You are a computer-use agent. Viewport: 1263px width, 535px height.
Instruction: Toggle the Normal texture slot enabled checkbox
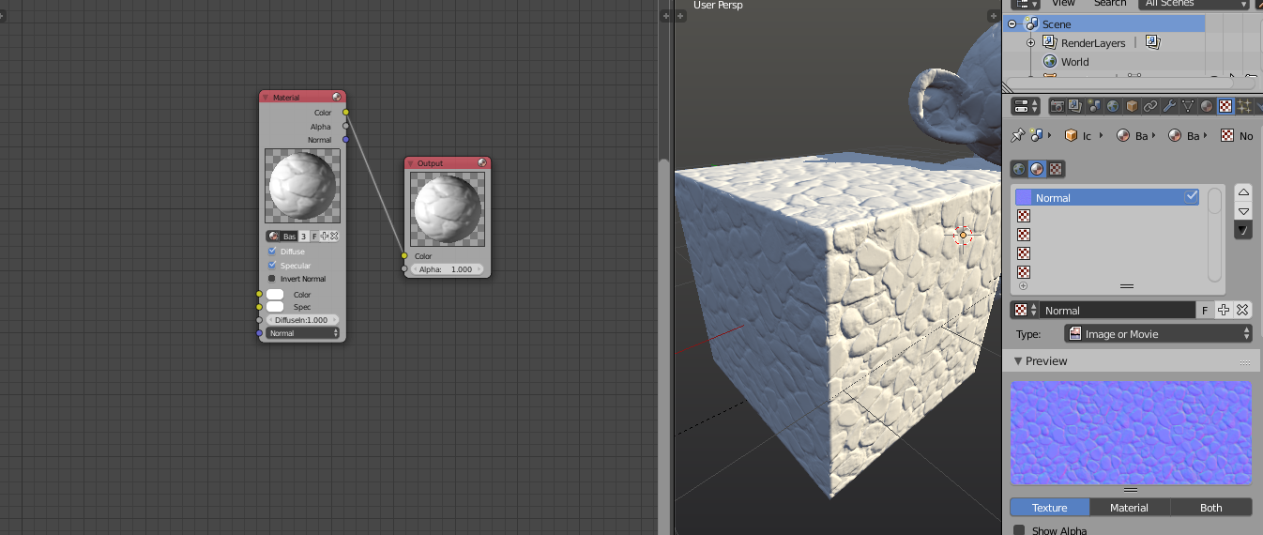point(1192,197)
